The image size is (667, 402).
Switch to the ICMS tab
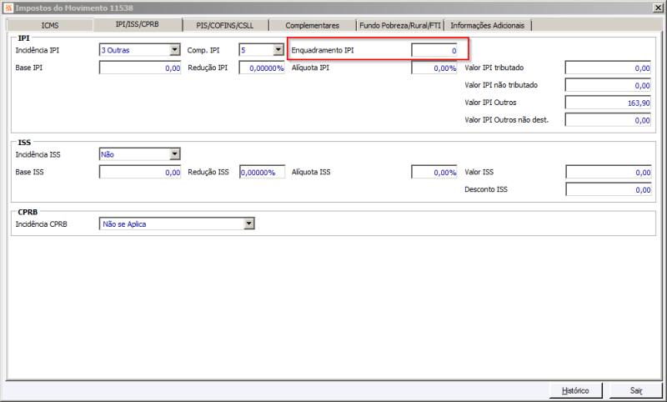click(50, 26)
